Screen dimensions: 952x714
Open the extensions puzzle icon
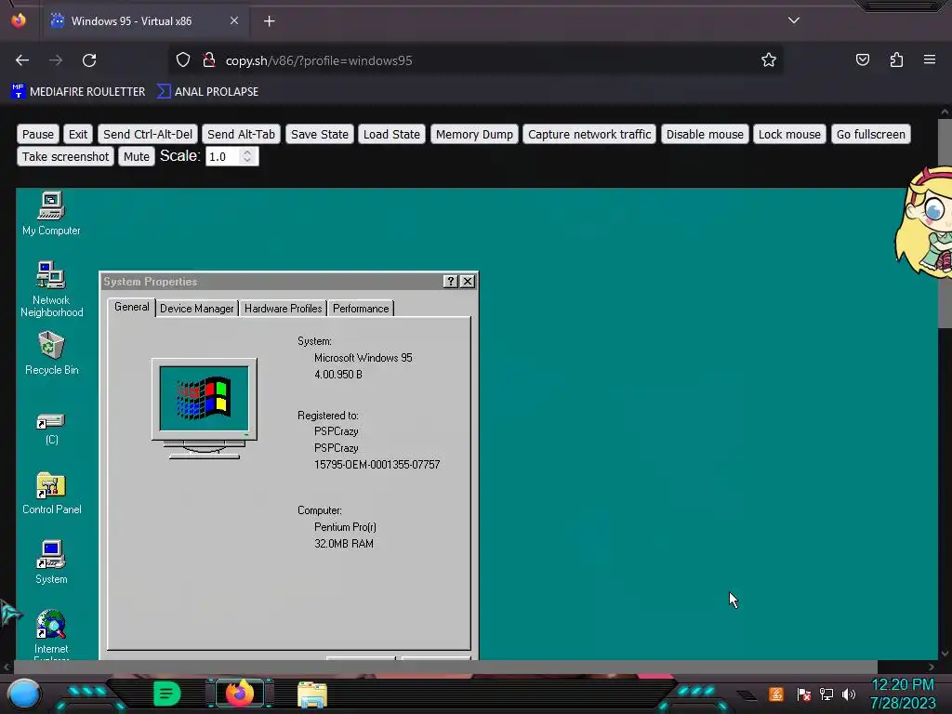pyautogui.click(x=896, y=59)
